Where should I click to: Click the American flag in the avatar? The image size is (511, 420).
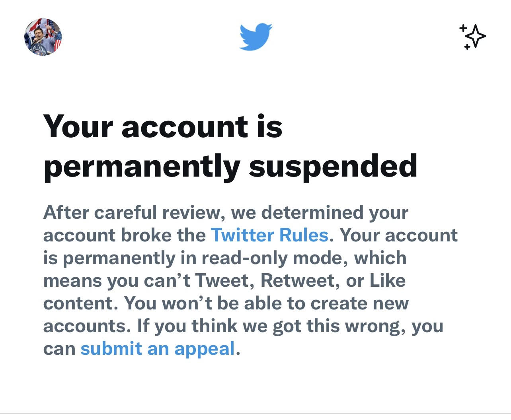pyautogui.click(x=57, y=40)
